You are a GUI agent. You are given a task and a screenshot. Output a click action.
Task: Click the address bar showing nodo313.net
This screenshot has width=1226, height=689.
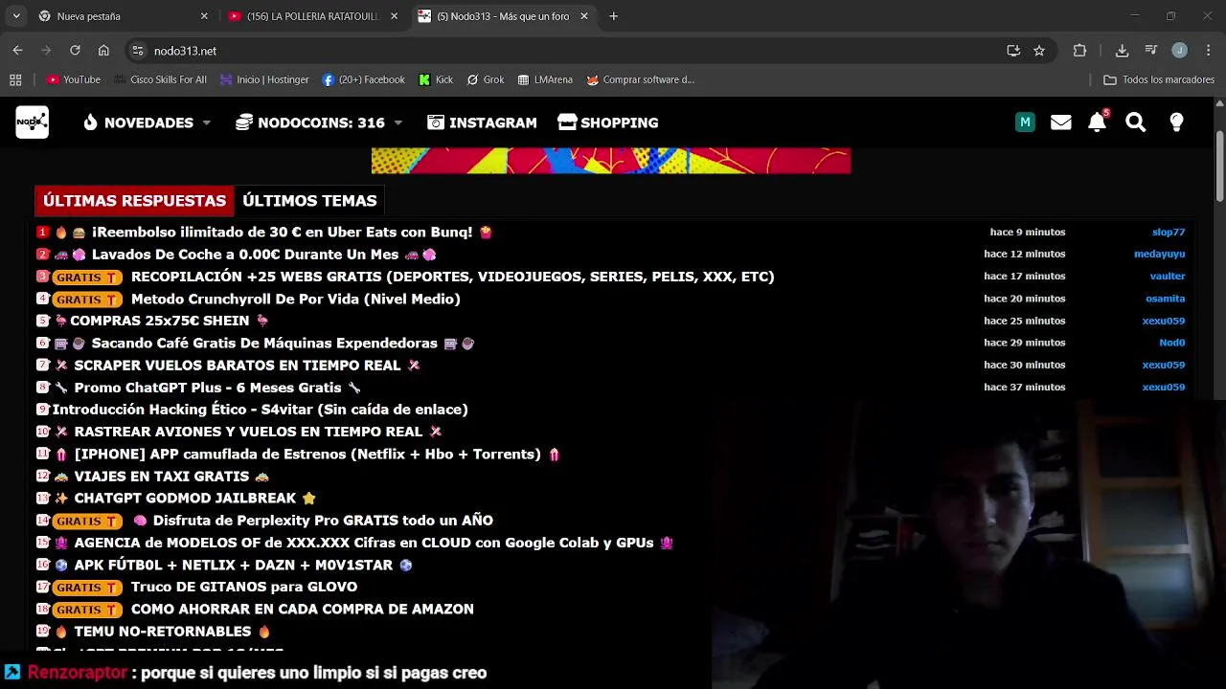tap(575, 51)
